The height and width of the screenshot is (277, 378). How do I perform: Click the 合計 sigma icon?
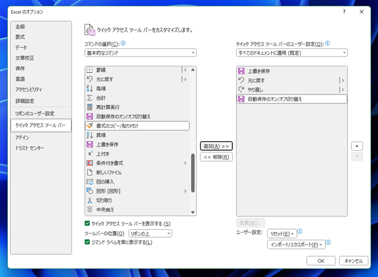90,98
